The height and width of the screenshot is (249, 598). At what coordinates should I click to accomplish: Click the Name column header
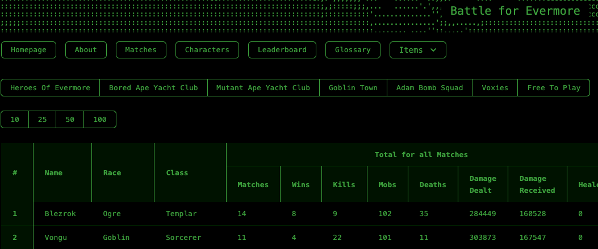(x=62, y=172)
